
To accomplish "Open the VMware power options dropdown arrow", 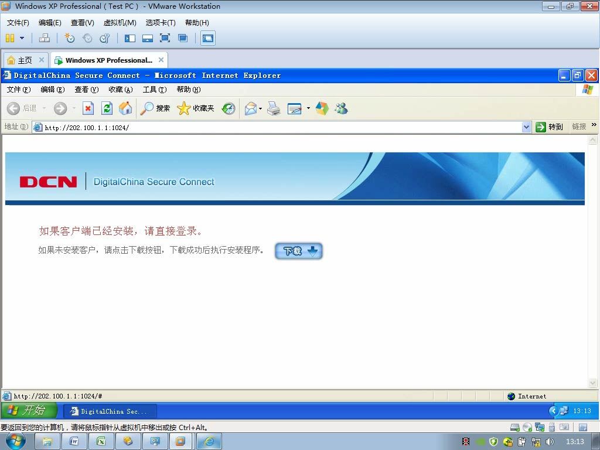I will pos(22,38).
